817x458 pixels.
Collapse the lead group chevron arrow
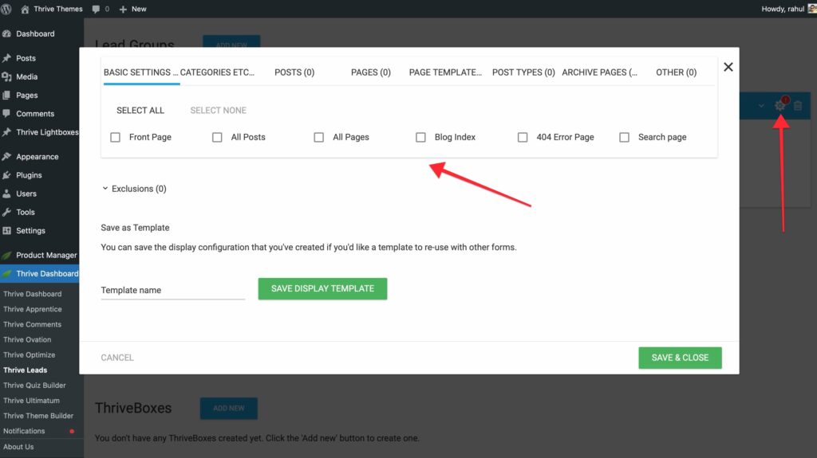[x=761, y=106]
